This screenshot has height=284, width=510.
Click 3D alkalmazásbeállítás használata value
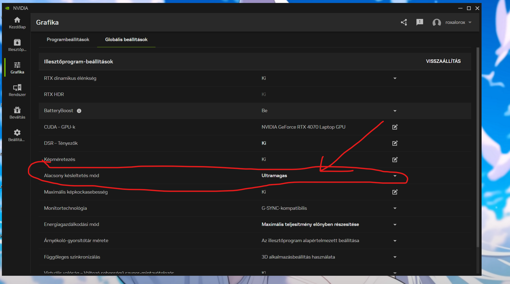pos(298,257)
